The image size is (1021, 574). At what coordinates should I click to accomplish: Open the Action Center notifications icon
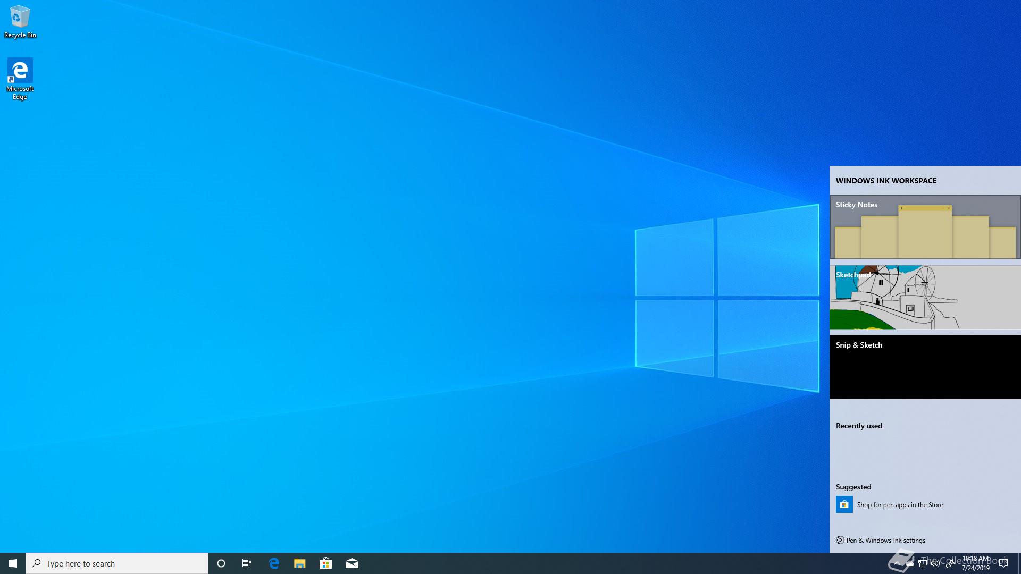pyautogui.click(x=1003, y=563)
